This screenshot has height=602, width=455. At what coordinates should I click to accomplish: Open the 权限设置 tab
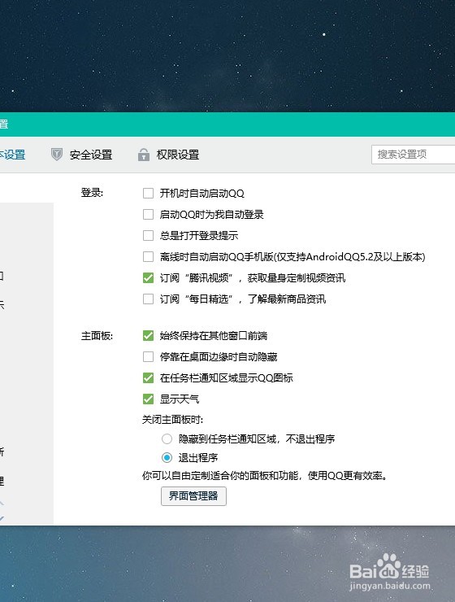coord(178,155)
